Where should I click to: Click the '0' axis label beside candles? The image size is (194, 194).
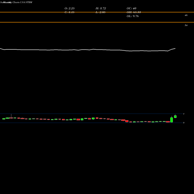point(184,123)
